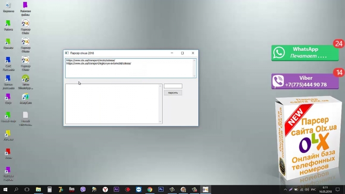The height and width of the screenshot is (194, 345).
Task: Minimize the Парсер olx.ua 2018 window
Action: pos(172,53)
